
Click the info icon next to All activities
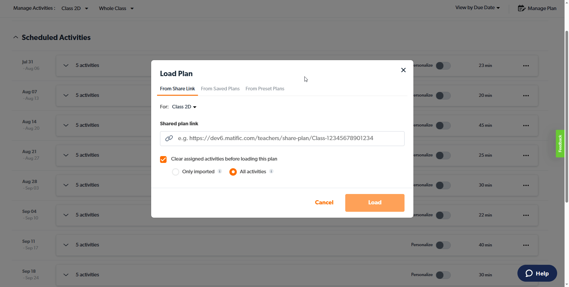(x=271, y=171)
